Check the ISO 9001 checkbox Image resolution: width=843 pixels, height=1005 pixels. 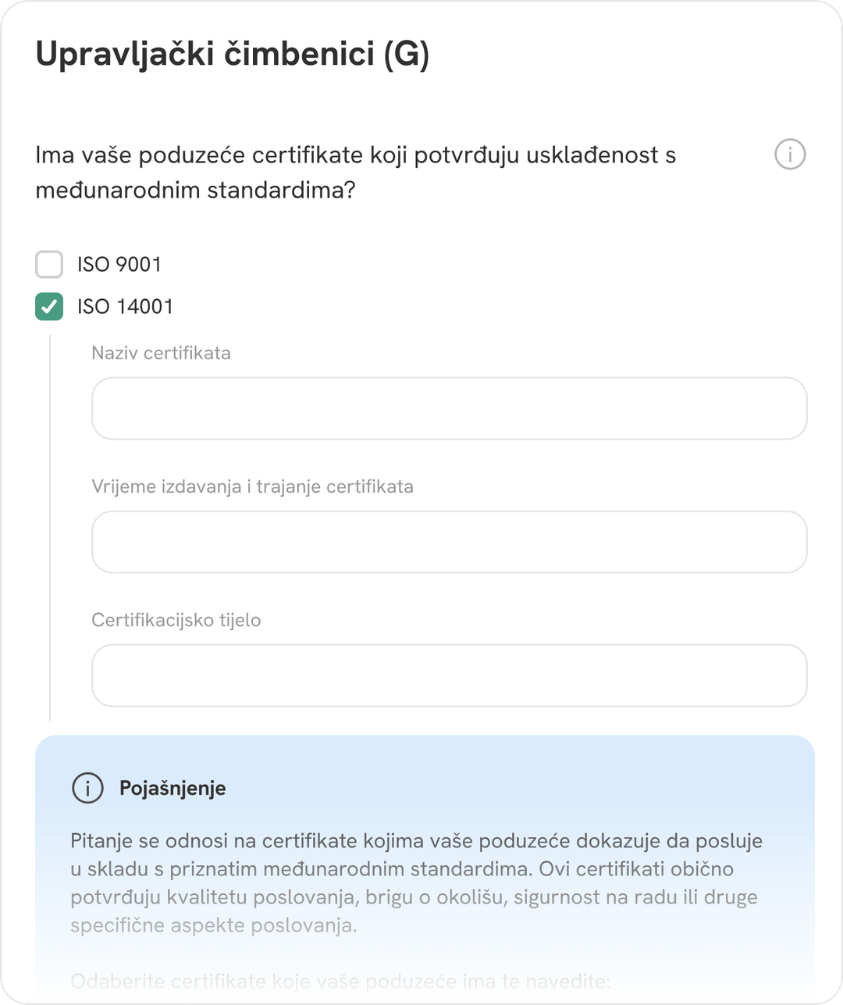click(x=49, y=265)
